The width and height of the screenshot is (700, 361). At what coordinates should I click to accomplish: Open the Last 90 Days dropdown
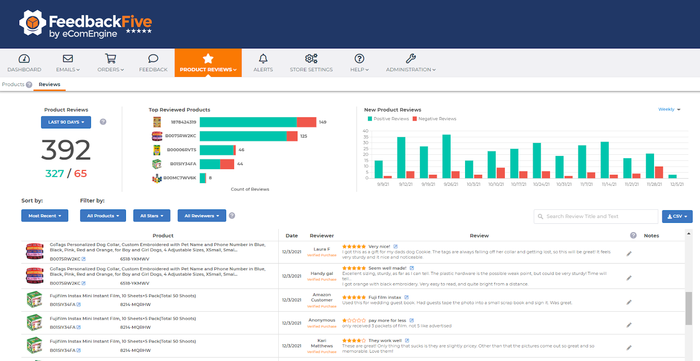[x=66, y=122]
